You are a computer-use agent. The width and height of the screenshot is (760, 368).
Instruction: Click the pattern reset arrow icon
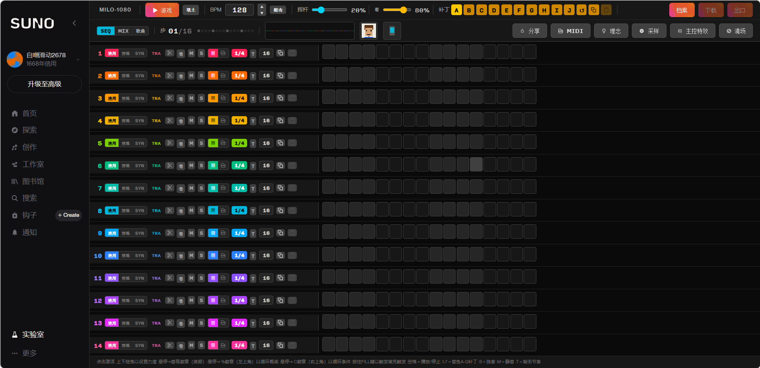pos(582,10)
